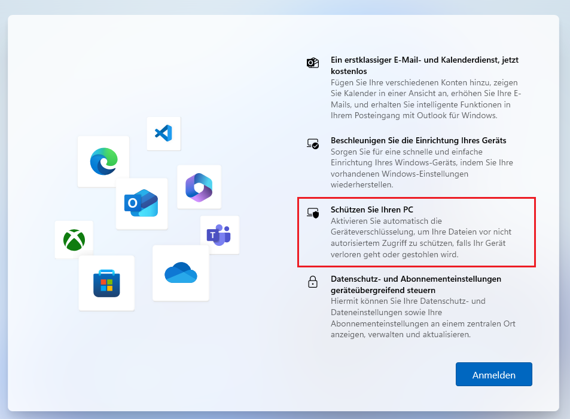Click the Microsoft Store bag icon
This screenshot has width=570, height=419.
pos(106,283)
